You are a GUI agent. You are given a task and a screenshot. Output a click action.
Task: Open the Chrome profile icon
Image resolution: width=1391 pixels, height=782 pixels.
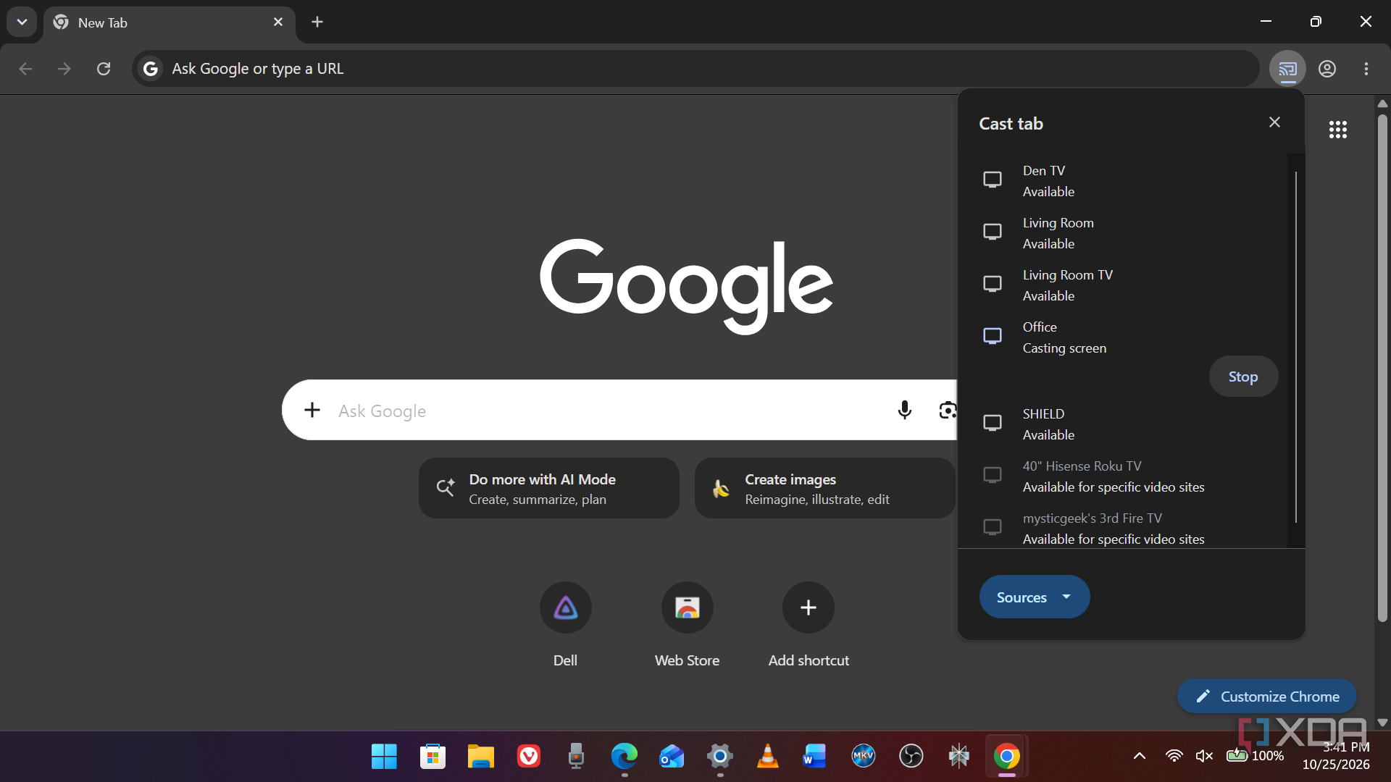[1327, 69]
